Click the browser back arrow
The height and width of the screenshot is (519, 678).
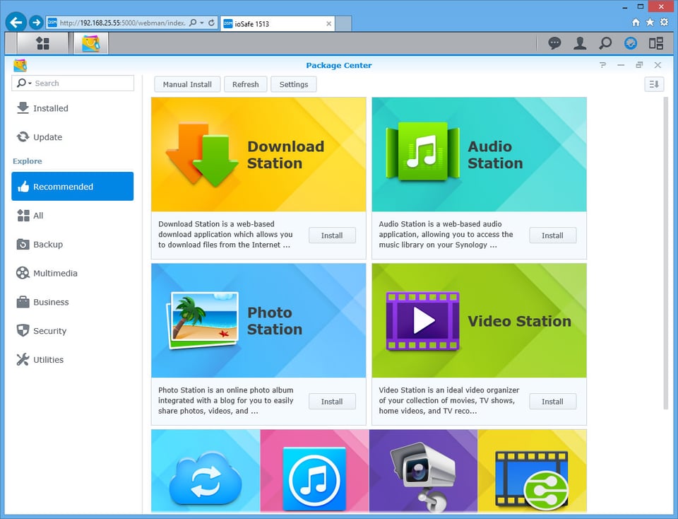(x=16, y=22)
